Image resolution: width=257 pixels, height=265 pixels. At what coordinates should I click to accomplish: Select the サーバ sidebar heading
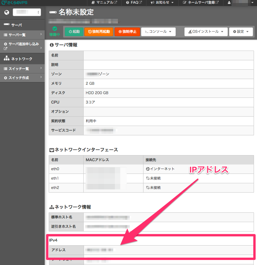coord(22,25)
